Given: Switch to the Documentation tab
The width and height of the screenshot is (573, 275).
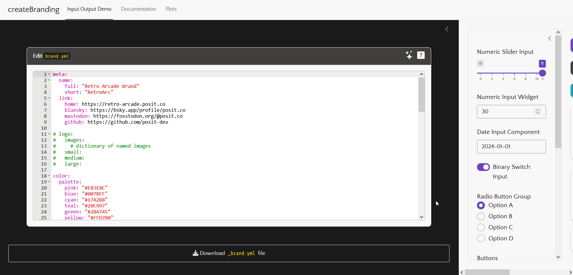Looking at the screenshot, I should (138, 9).
